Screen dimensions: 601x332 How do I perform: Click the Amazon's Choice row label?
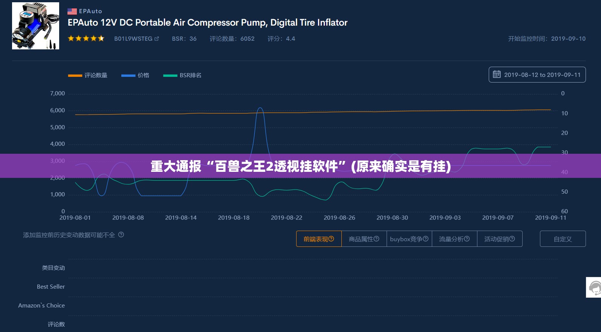click(41, 306)
